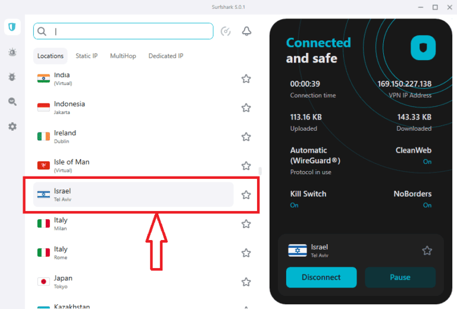The width and height of the screenshot is (457, 309).
Task: Switch to the Dedicated IP tab
Action: click(166, 56)
